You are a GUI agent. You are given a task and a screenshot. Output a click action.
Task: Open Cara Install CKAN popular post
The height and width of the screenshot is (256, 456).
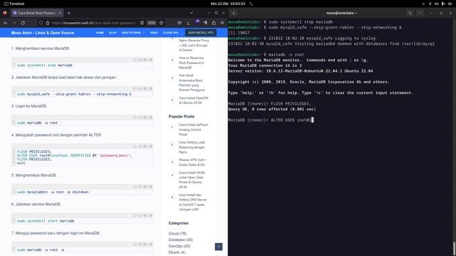tap(192, 180)
